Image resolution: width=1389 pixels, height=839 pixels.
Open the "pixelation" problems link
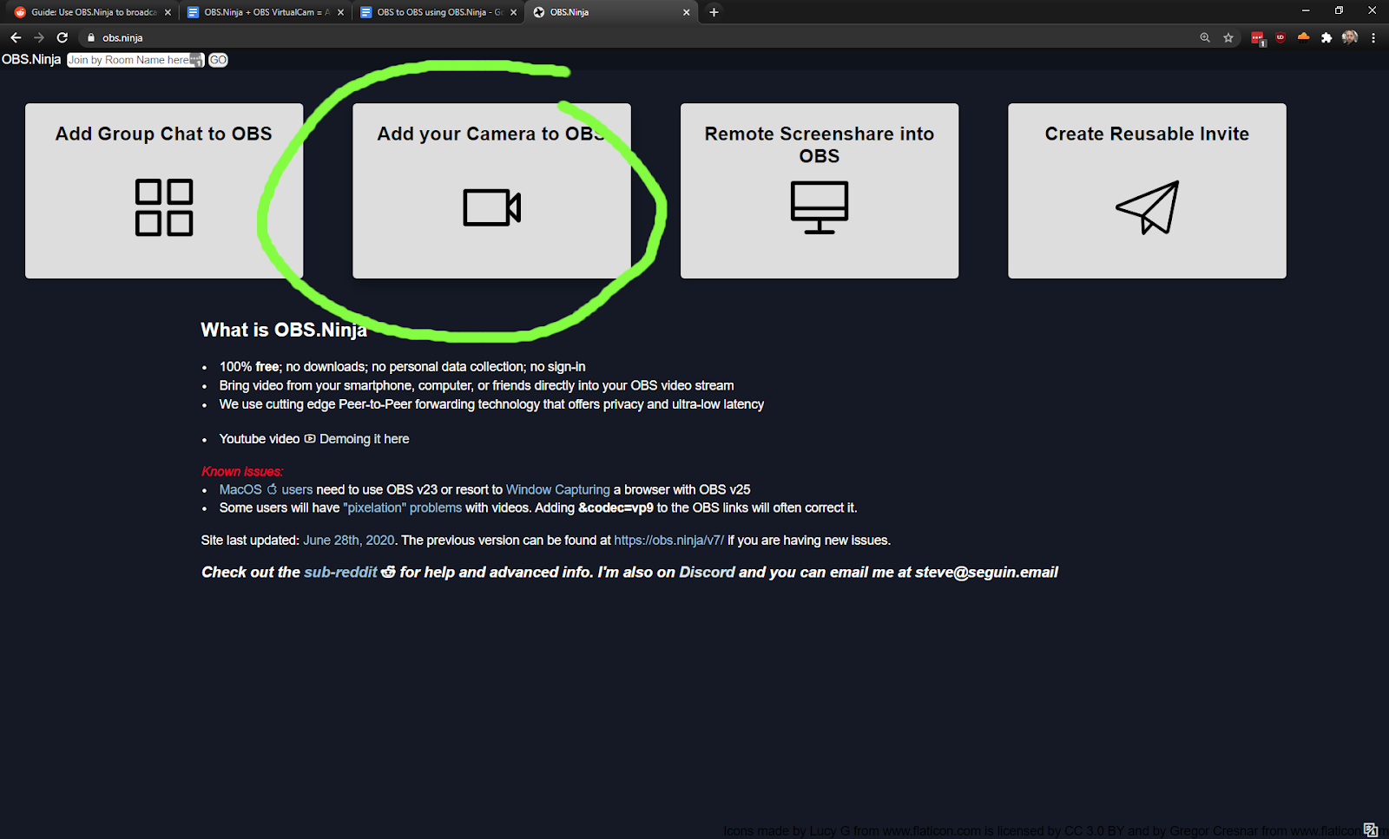(403, 508)
